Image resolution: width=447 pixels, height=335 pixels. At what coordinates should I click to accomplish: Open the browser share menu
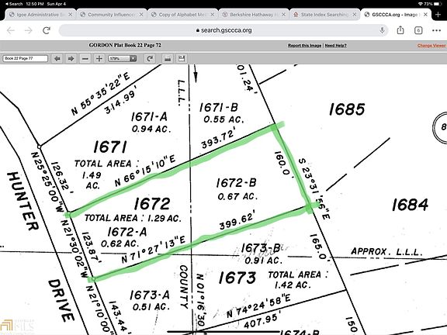point(400,30)
